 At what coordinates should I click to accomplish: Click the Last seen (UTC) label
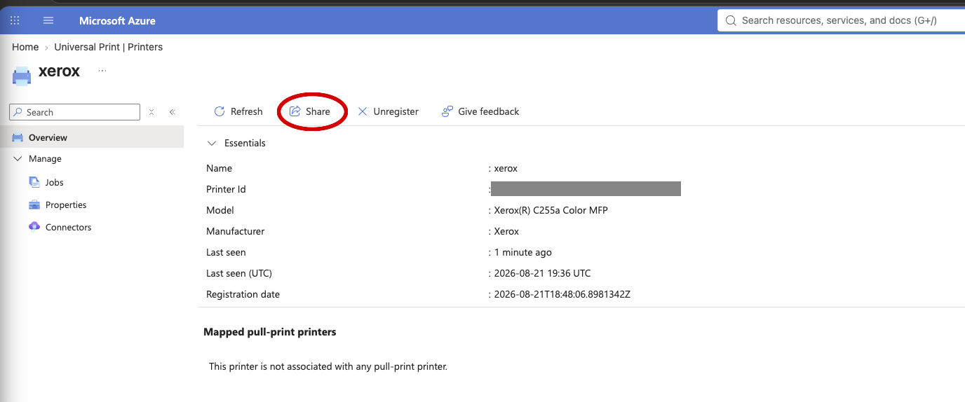pyautogui.click(x=239, y=273)
